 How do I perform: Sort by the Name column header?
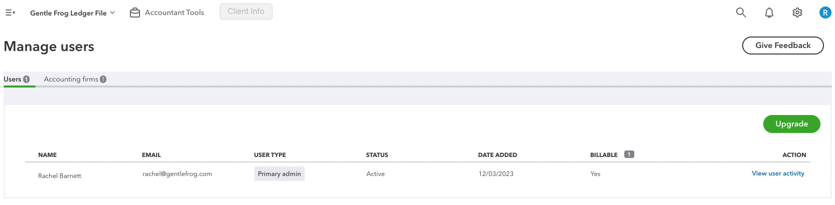point(47,155)
